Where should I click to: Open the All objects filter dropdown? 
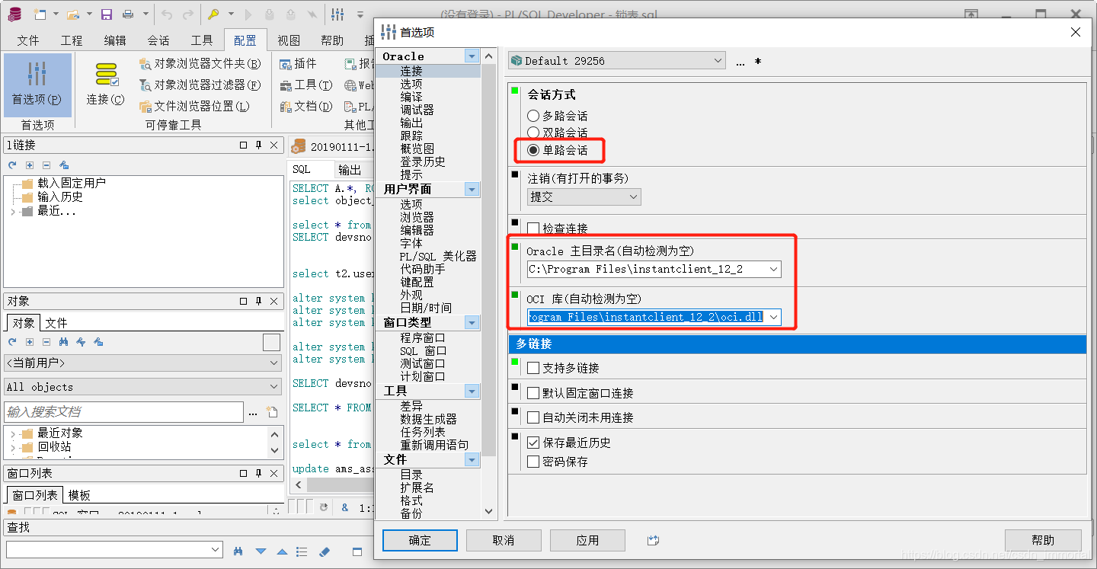point(143,387)
